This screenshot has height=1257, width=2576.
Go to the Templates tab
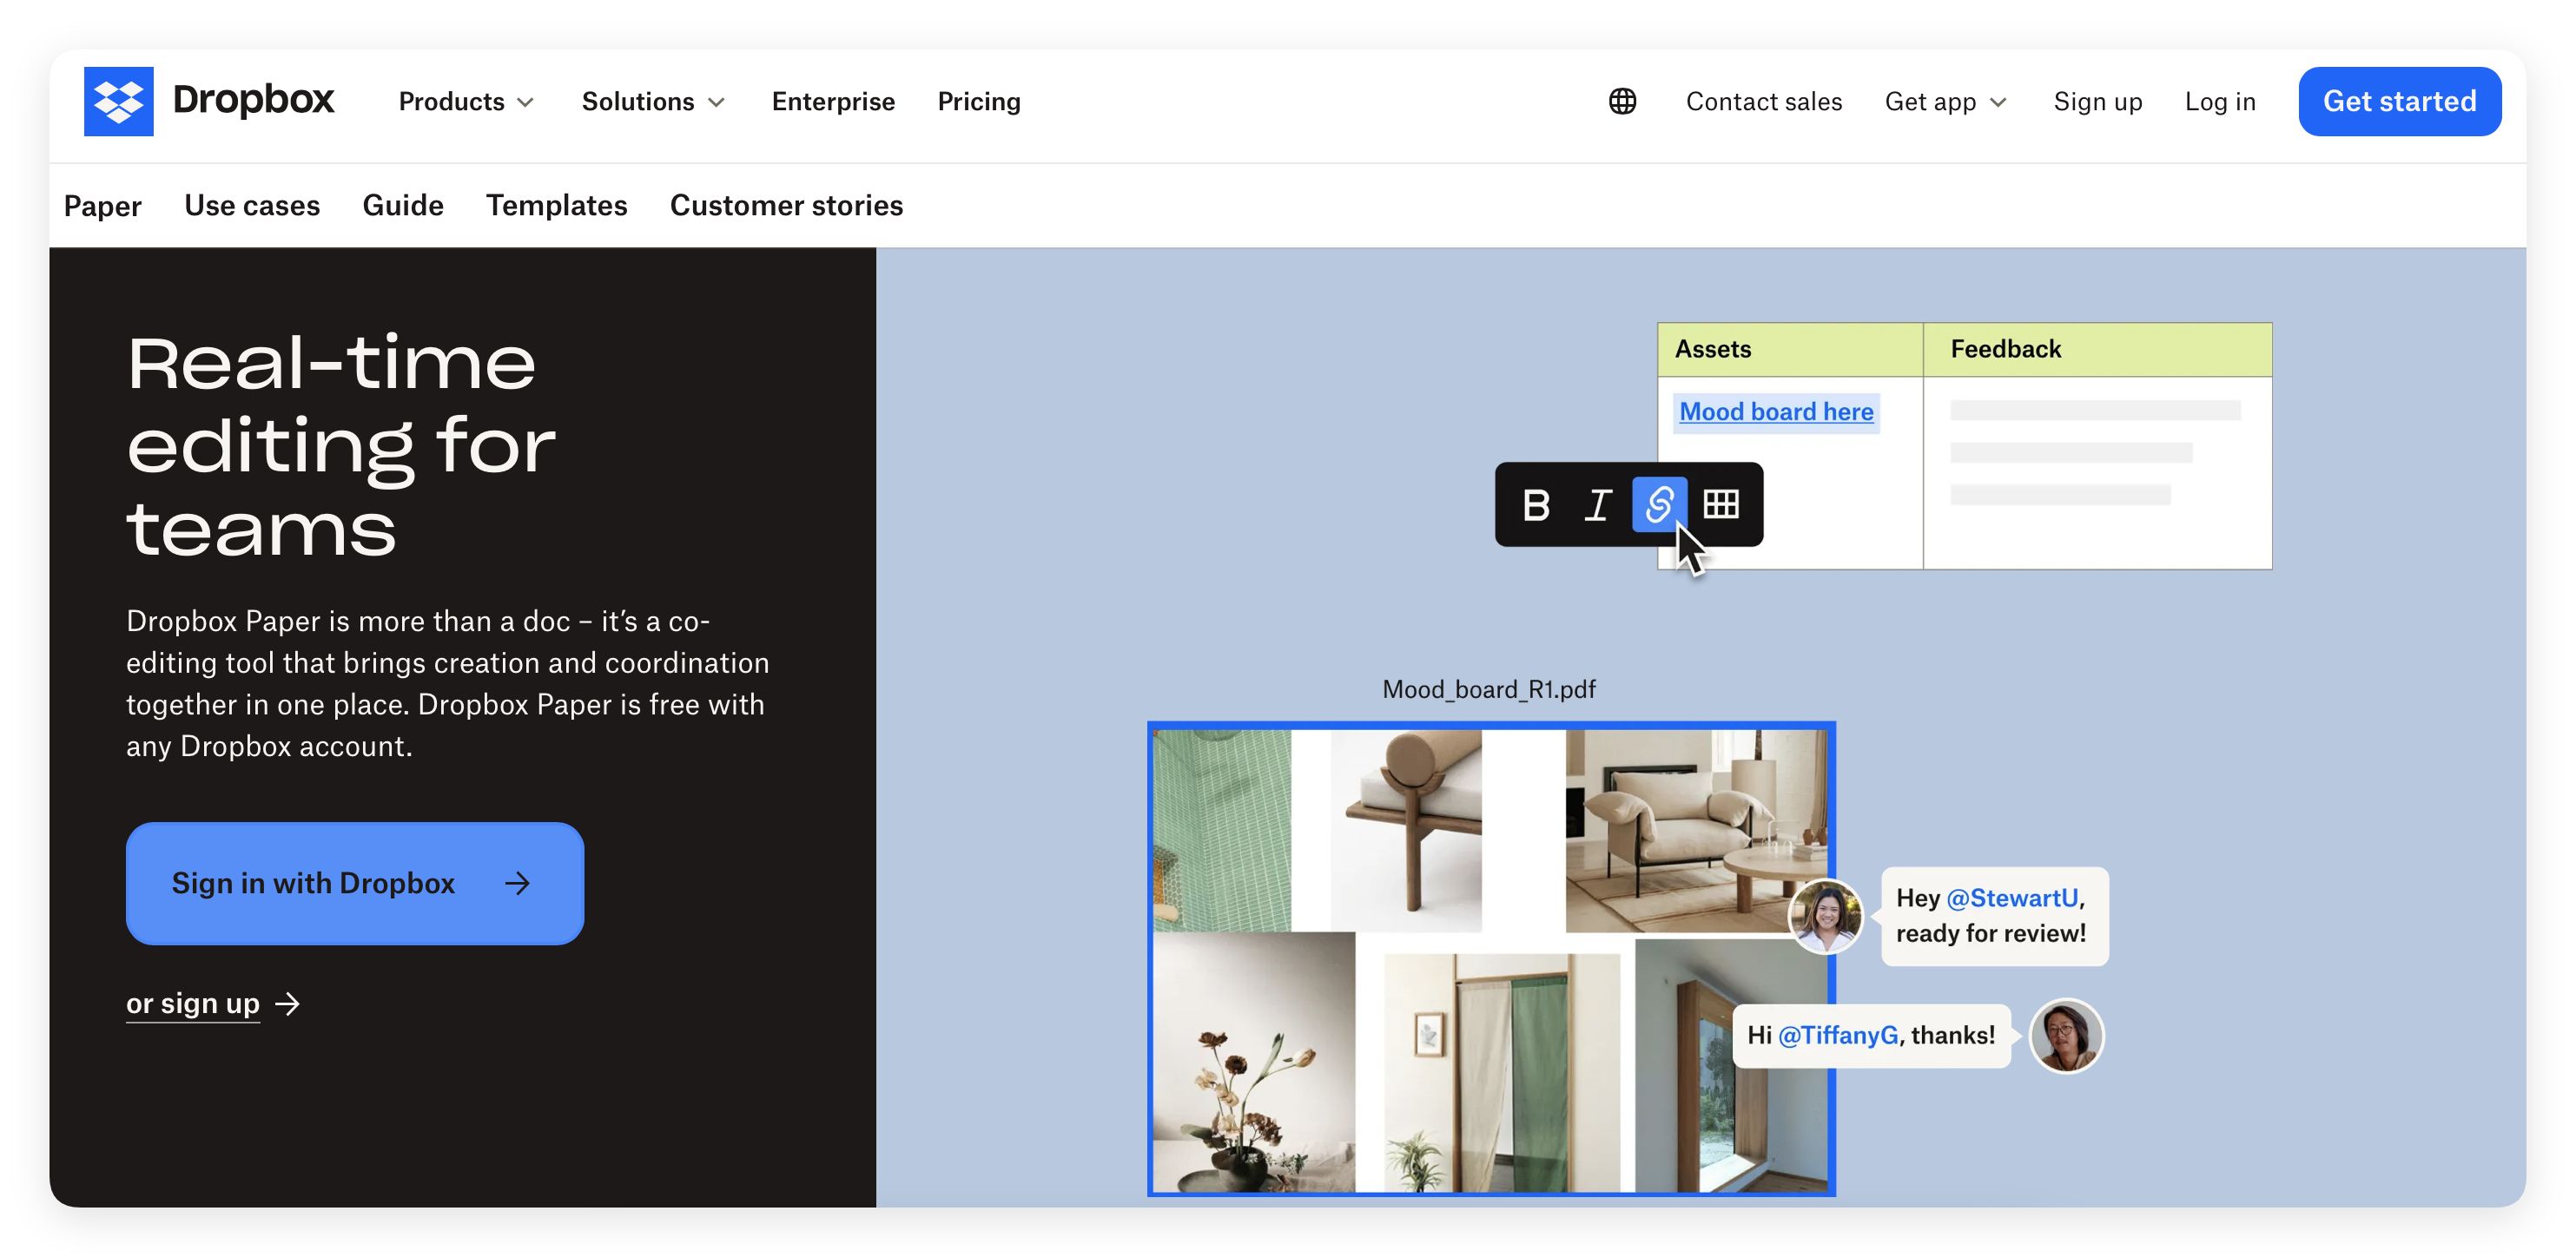point(556,205)
